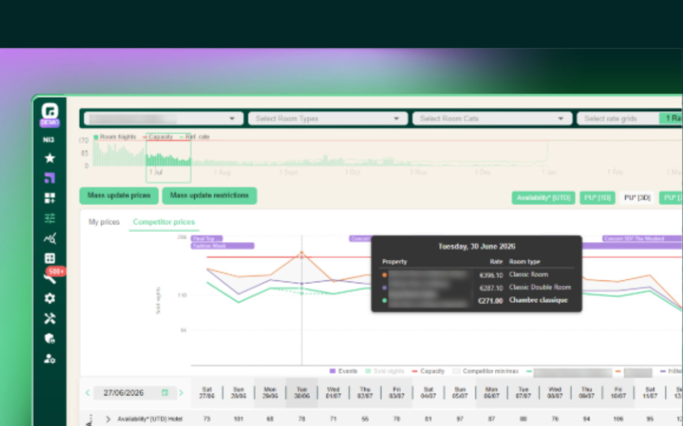Go to previous dates with left arrow
The height and width of the screenshot is (426, 683).
(88, 393)
